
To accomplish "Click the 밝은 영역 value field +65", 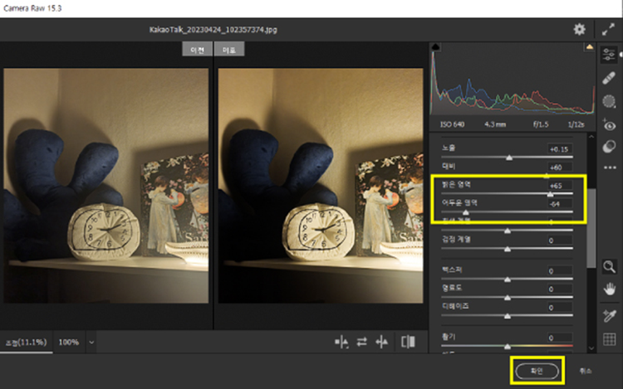I will tap(559, 186).
